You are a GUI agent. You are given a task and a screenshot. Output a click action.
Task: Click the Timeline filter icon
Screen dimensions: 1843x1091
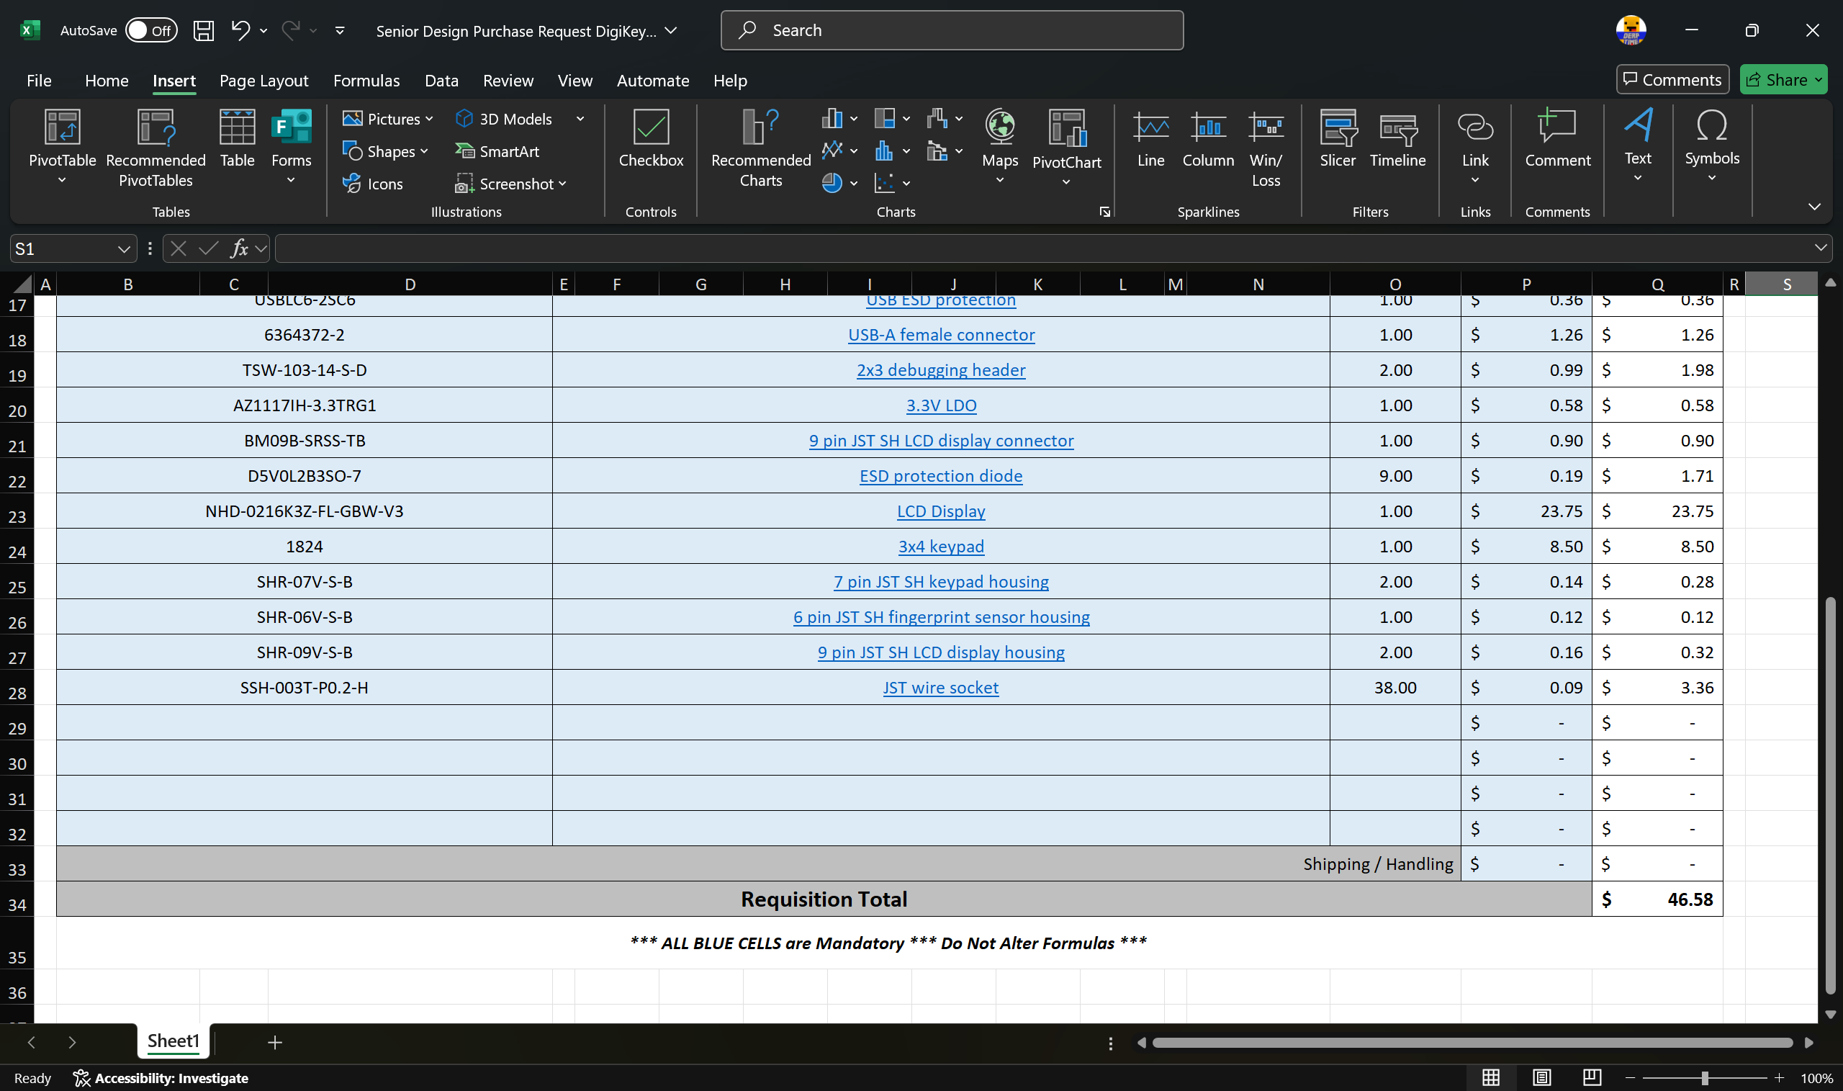point(1397,129)
